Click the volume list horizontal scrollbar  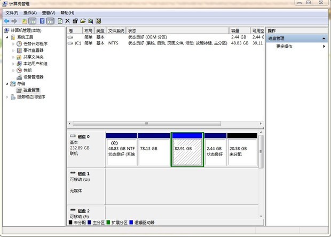coord(160,123)
